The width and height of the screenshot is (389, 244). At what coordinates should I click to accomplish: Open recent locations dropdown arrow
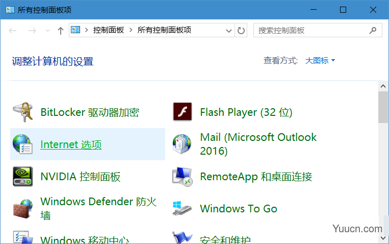(x=47, y=31)
